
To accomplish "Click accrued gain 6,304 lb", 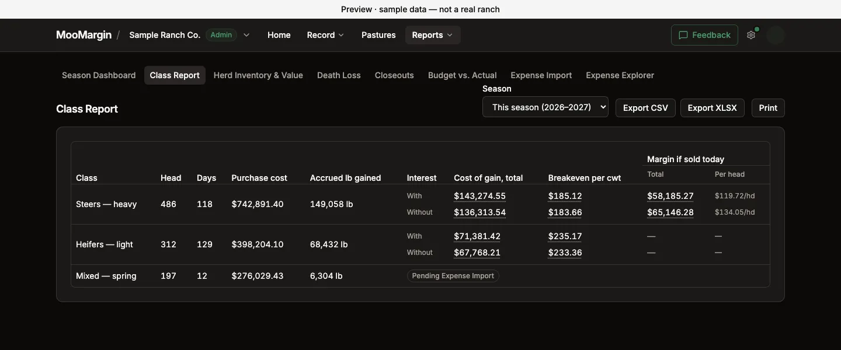I will click(x=326, y=276).
